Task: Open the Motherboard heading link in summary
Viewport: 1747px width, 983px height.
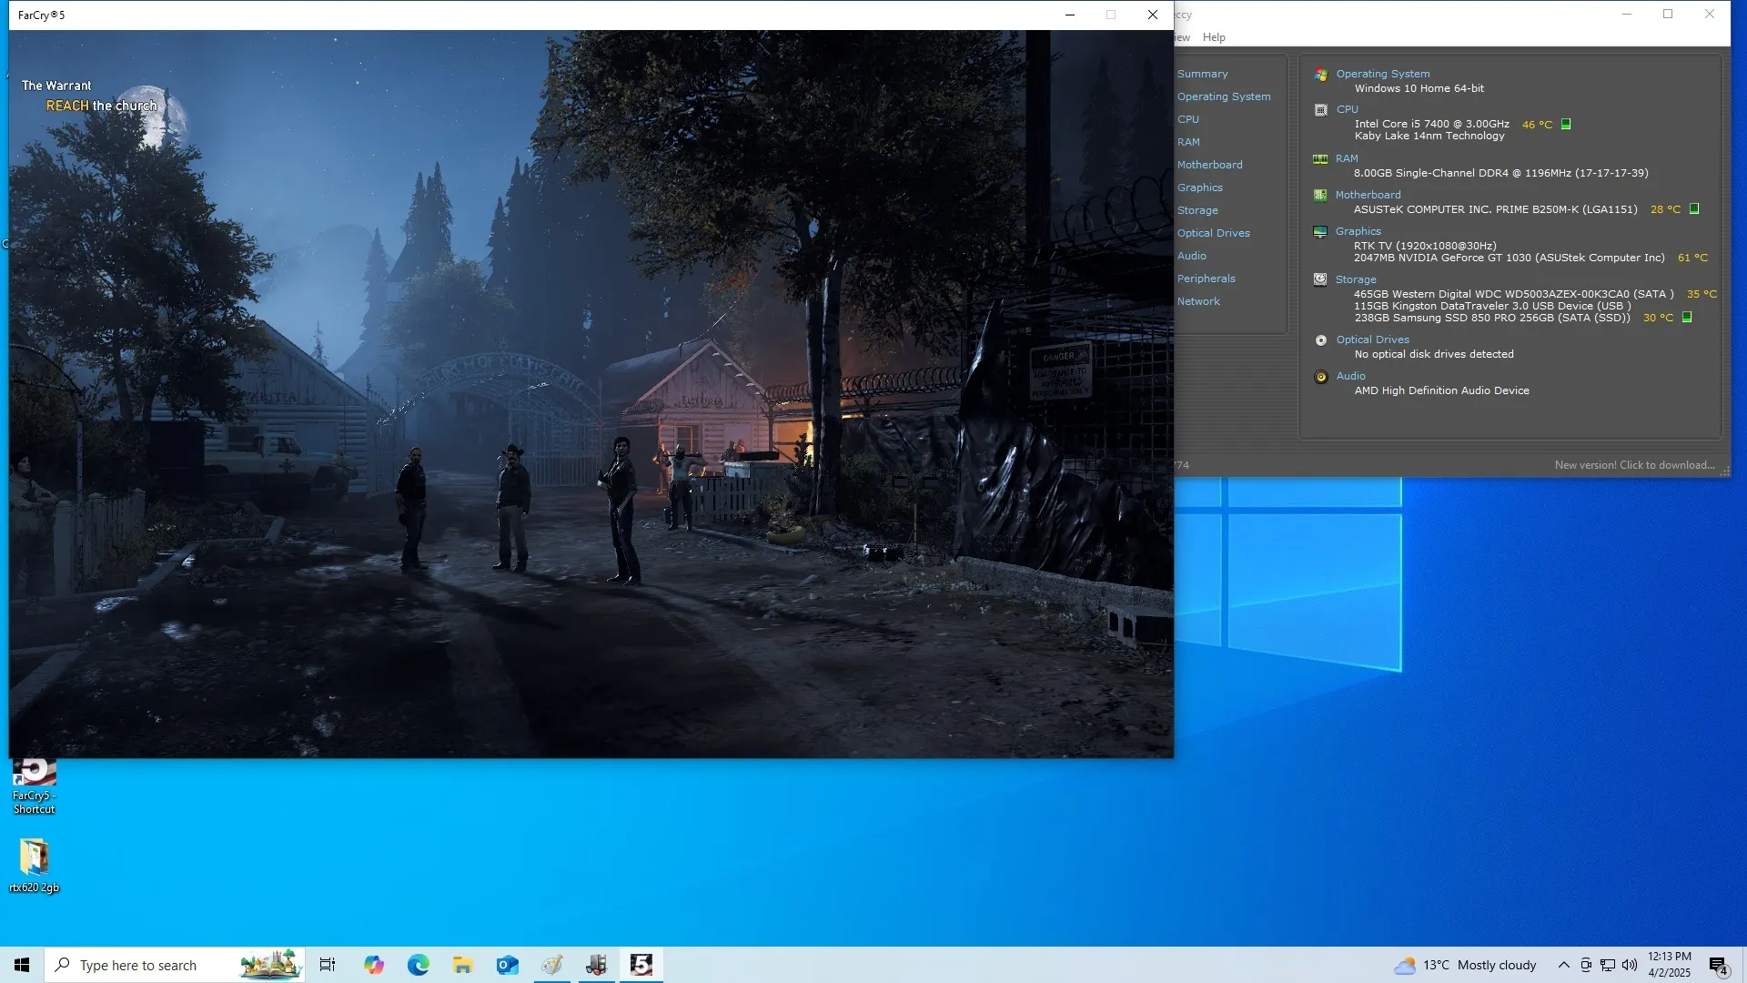Action: [x=1368, y=195]
